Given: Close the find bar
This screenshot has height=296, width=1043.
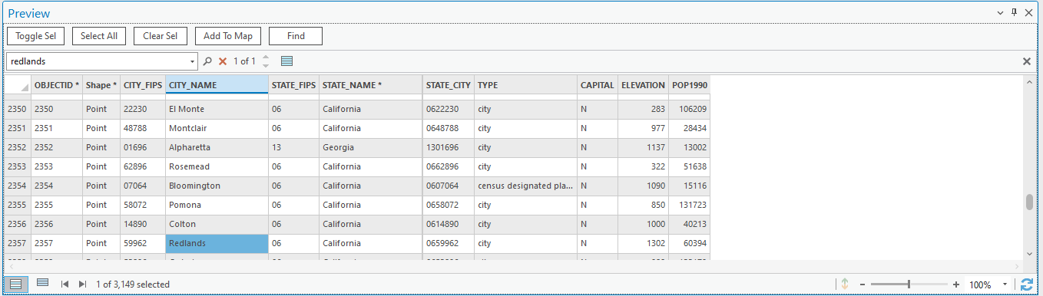Looking at the screenshot, I should coord(1027,61).
